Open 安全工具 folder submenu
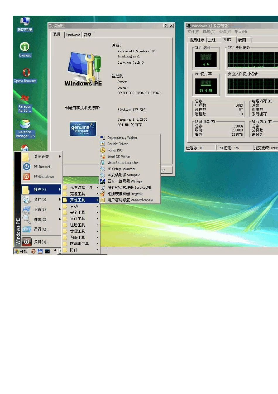Viewport: 278px width, 394px height. point(81,213)
